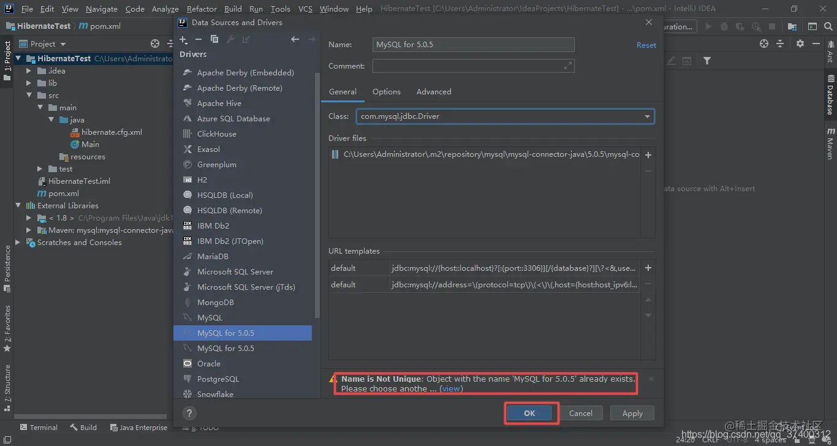
Task: Toggle the 2: Favorites side tab
Action: [7, 328]
